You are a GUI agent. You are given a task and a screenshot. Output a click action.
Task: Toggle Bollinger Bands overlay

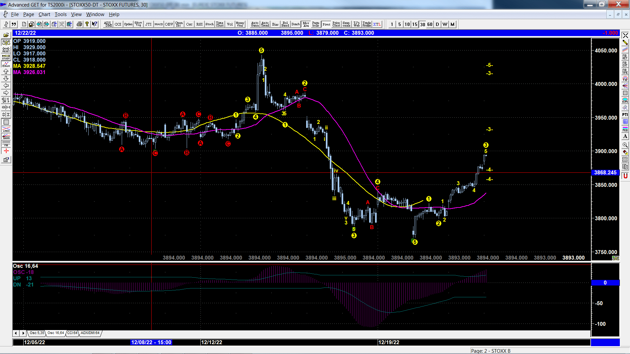(285, 24)
